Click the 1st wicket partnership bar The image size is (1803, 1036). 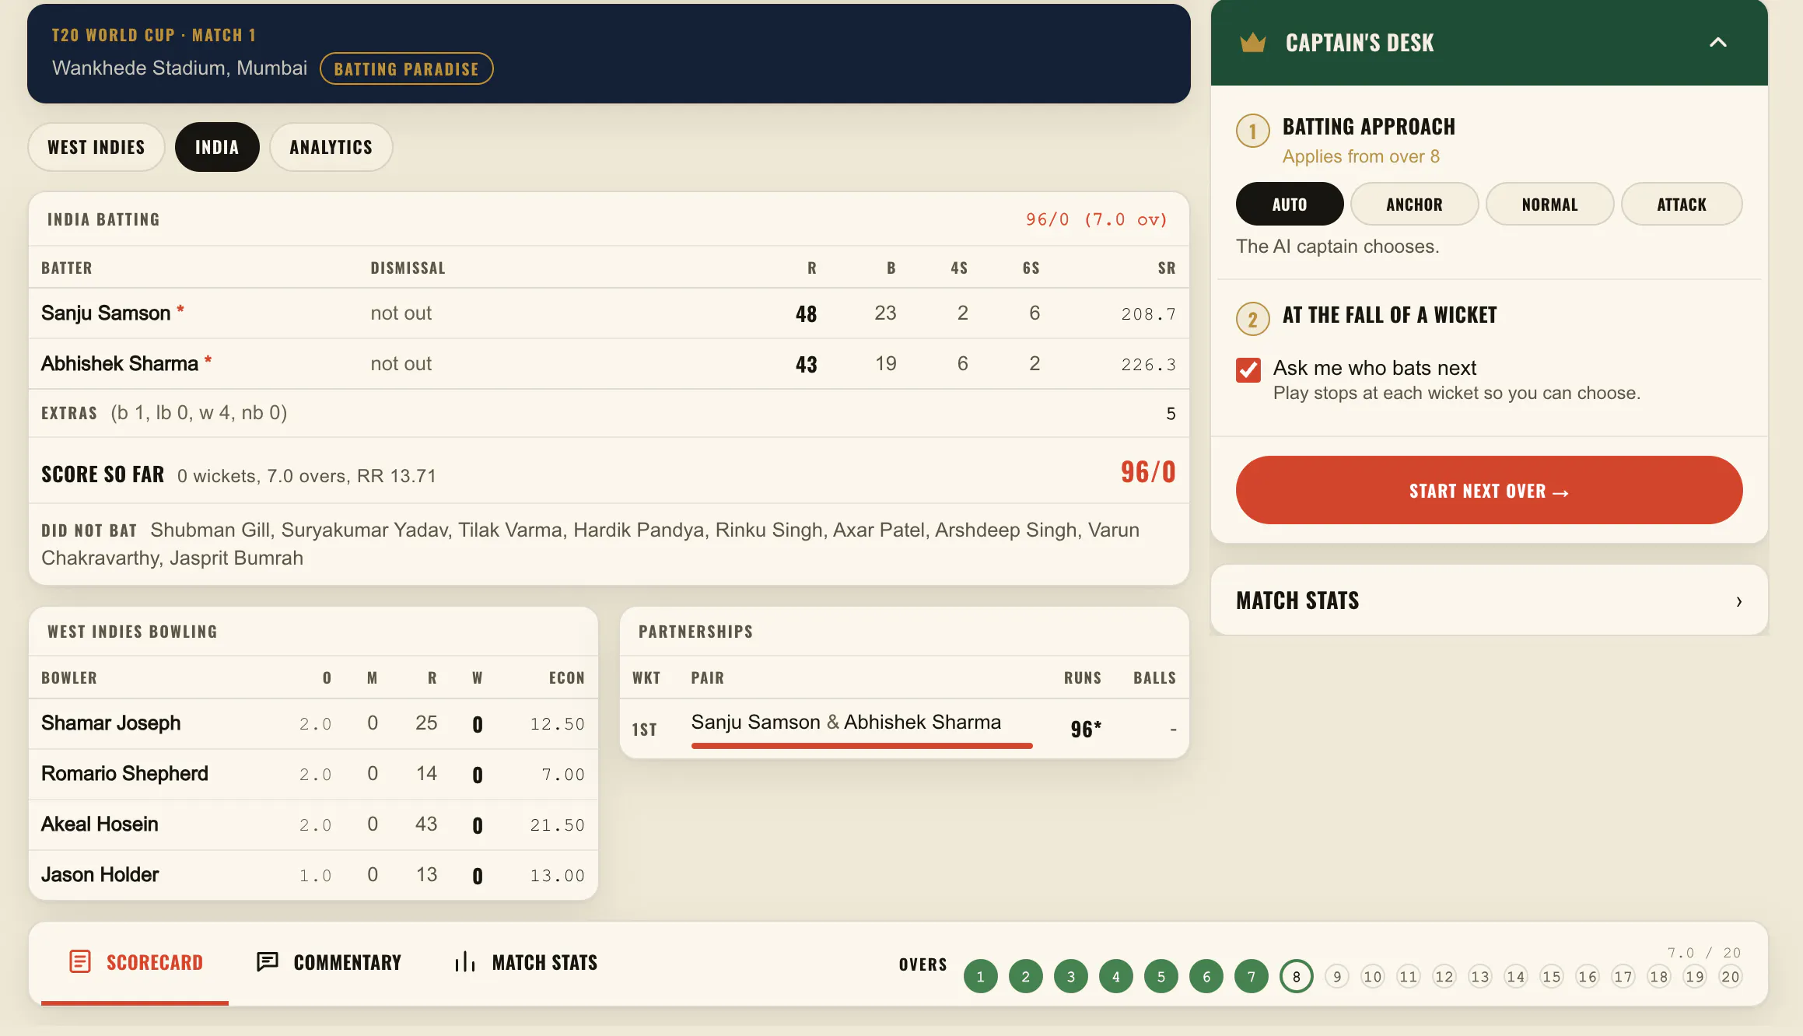pos(862,746)
